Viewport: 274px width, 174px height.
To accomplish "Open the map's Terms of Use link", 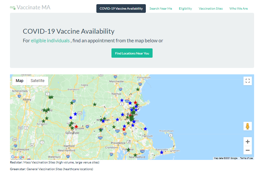I will point(246,158).
